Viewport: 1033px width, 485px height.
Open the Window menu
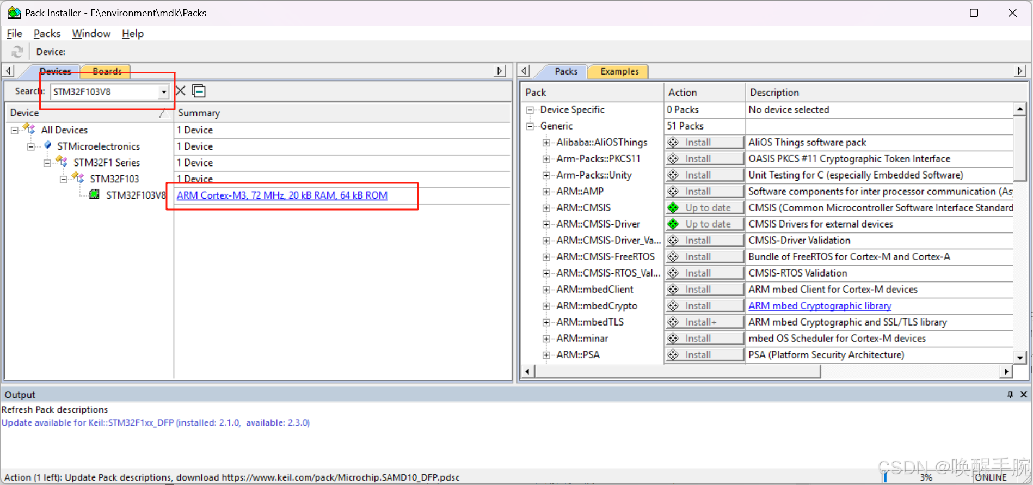(91, 33)
